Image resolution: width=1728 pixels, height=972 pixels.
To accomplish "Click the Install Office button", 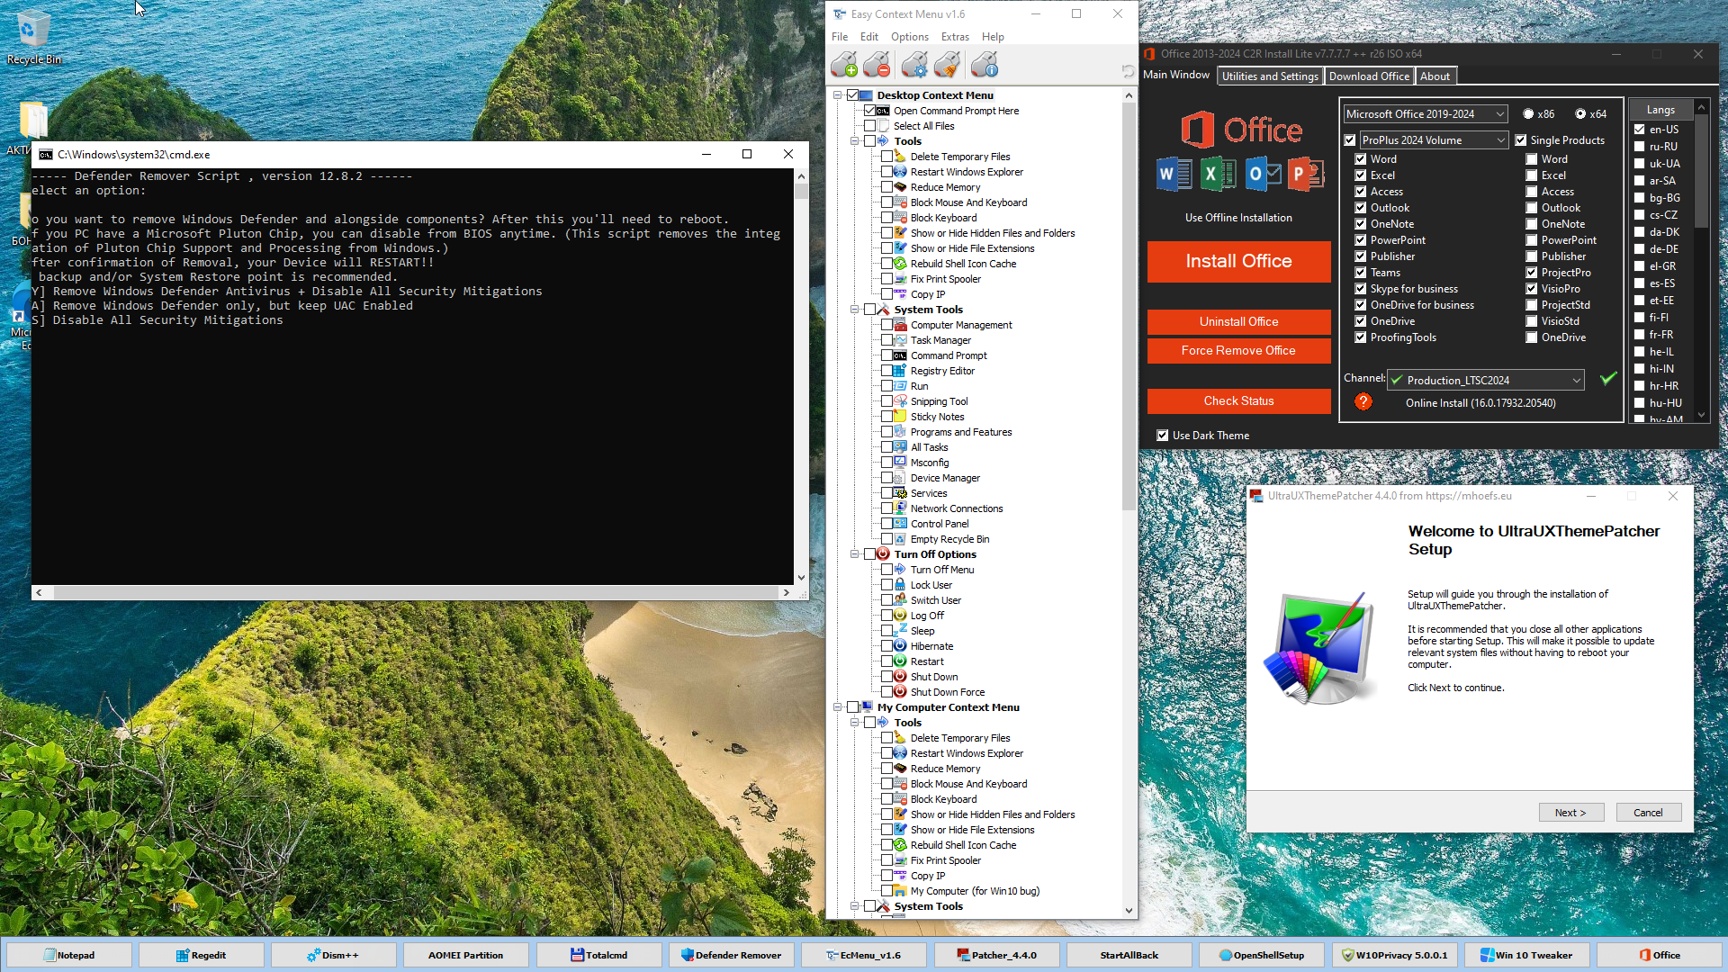I will pyautogui.click(x=1238, y=261).
